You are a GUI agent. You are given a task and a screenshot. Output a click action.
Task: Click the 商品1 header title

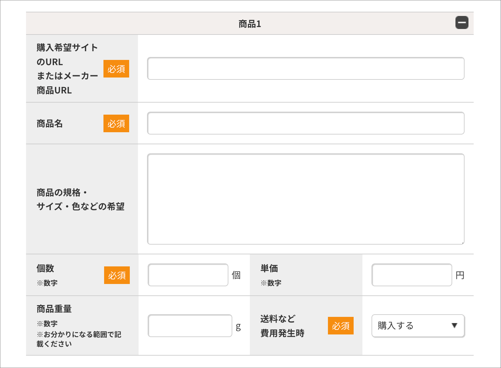pyautogui.click(x=250, y=24)
